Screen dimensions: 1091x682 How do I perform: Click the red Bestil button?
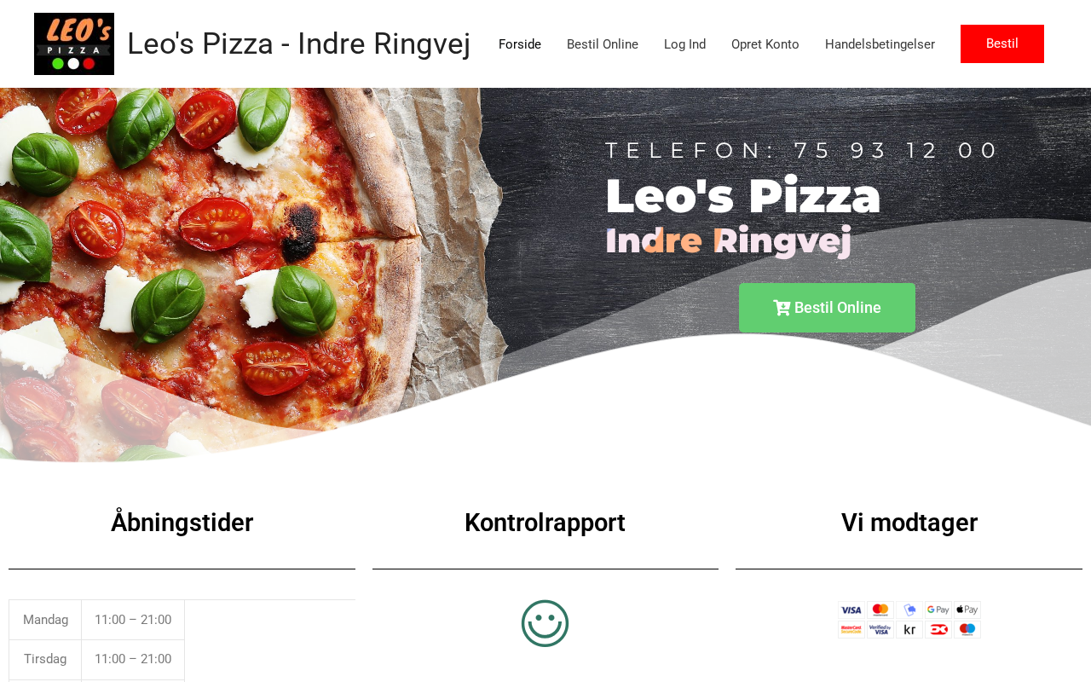click(1002, 43)
